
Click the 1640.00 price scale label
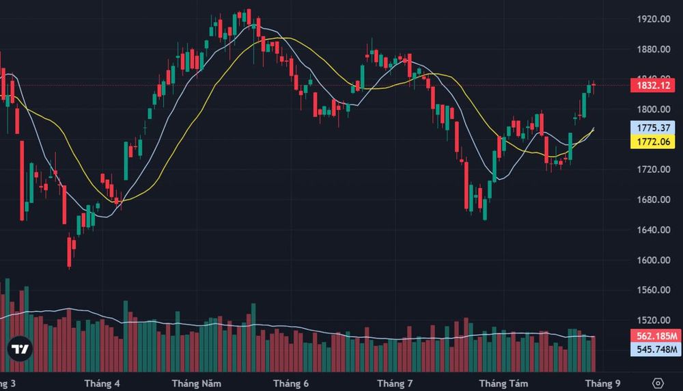654,230
